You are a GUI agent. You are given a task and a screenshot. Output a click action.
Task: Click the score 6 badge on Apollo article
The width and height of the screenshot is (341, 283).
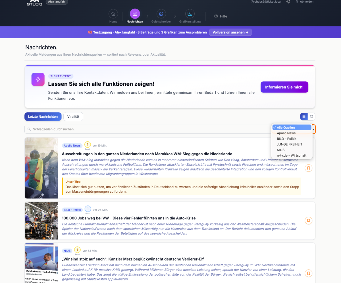coord(88,144)
